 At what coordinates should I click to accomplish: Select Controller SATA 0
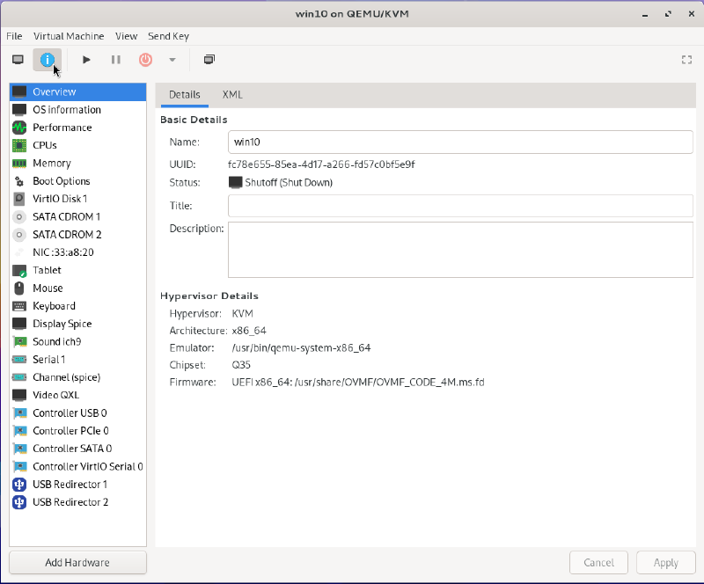click(x=77, y=449)
